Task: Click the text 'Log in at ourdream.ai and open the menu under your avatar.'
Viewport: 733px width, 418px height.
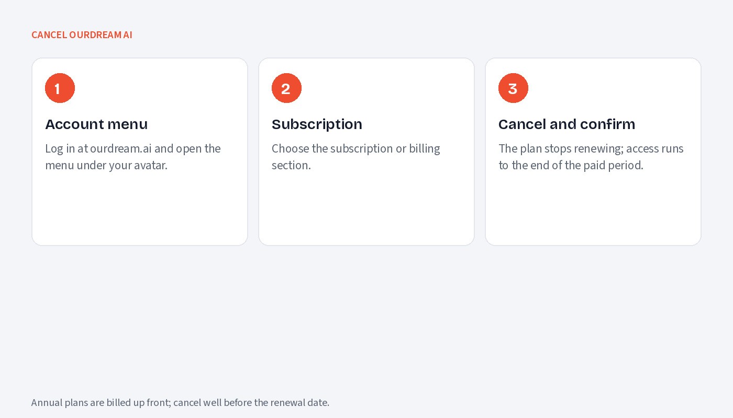Action: (133, 157)
